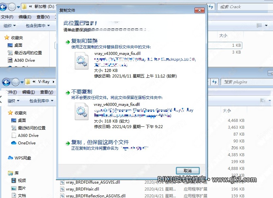Open 包含到库中 dropdown in top window
273x198 pixels.
38,25
